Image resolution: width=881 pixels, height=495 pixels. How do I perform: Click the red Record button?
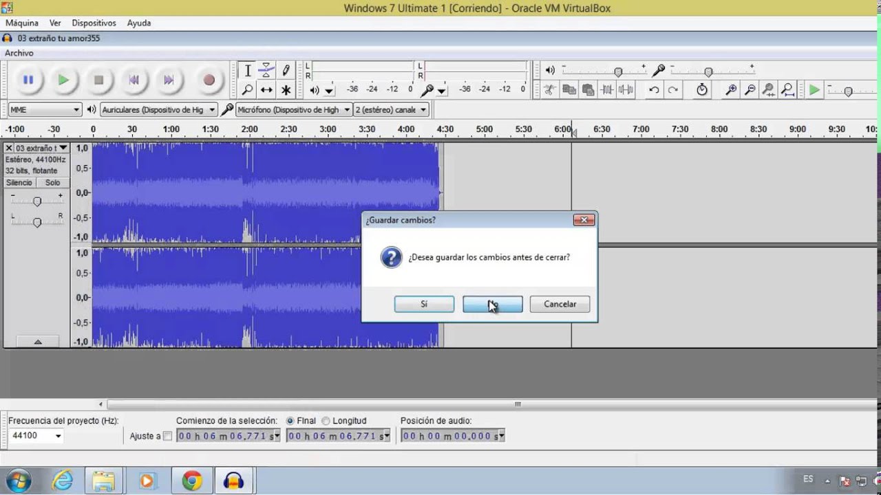coord(209,80)
